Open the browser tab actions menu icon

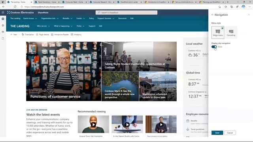pos(3,2)
